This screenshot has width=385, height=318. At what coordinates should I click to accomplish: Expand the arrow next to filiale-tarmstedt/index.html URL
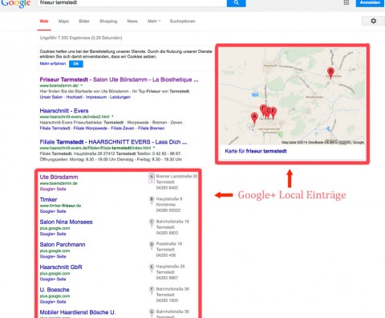154,148
